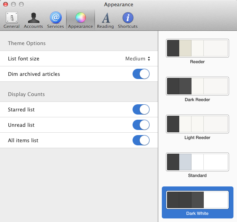Click the Display Counts heading
This screenshot has width=237, height=222.
click(26, 94)
